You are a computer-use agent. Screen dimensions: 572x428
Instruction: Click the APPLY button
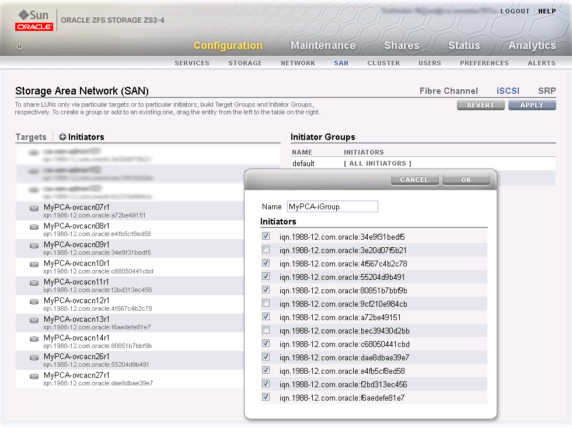(532, 104)
